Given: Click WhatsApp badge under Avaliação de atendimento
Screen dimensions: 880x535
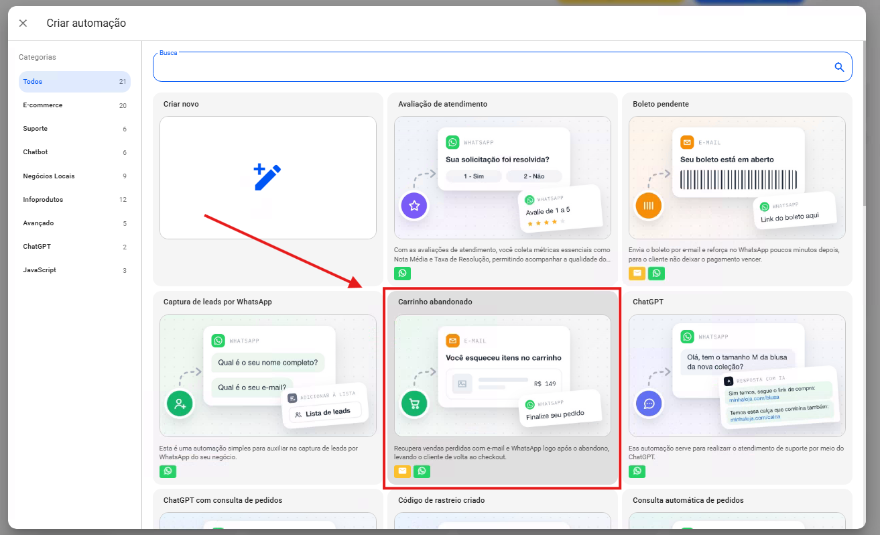Looking at the screenshot, I should tap(403, 273).
